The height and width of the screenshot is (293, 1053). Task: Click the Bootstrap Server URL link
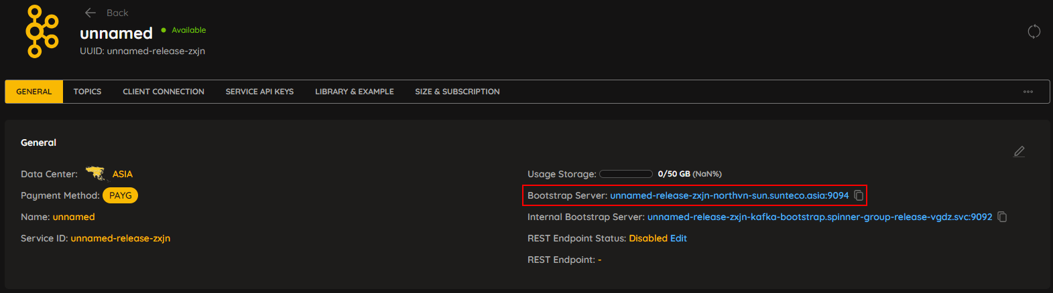coord(729,195)
